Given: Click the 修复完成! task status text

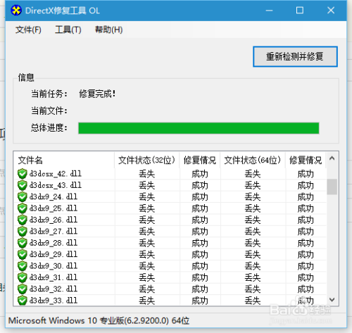Looking at the screenshot, I should [x=97, y=94].
